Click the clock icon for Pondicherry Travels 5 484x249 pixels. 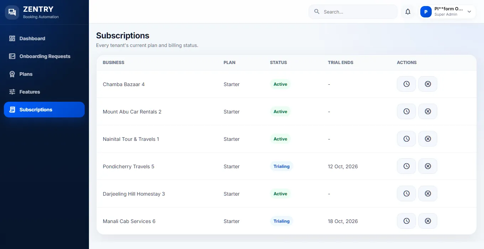coord(406,166)
